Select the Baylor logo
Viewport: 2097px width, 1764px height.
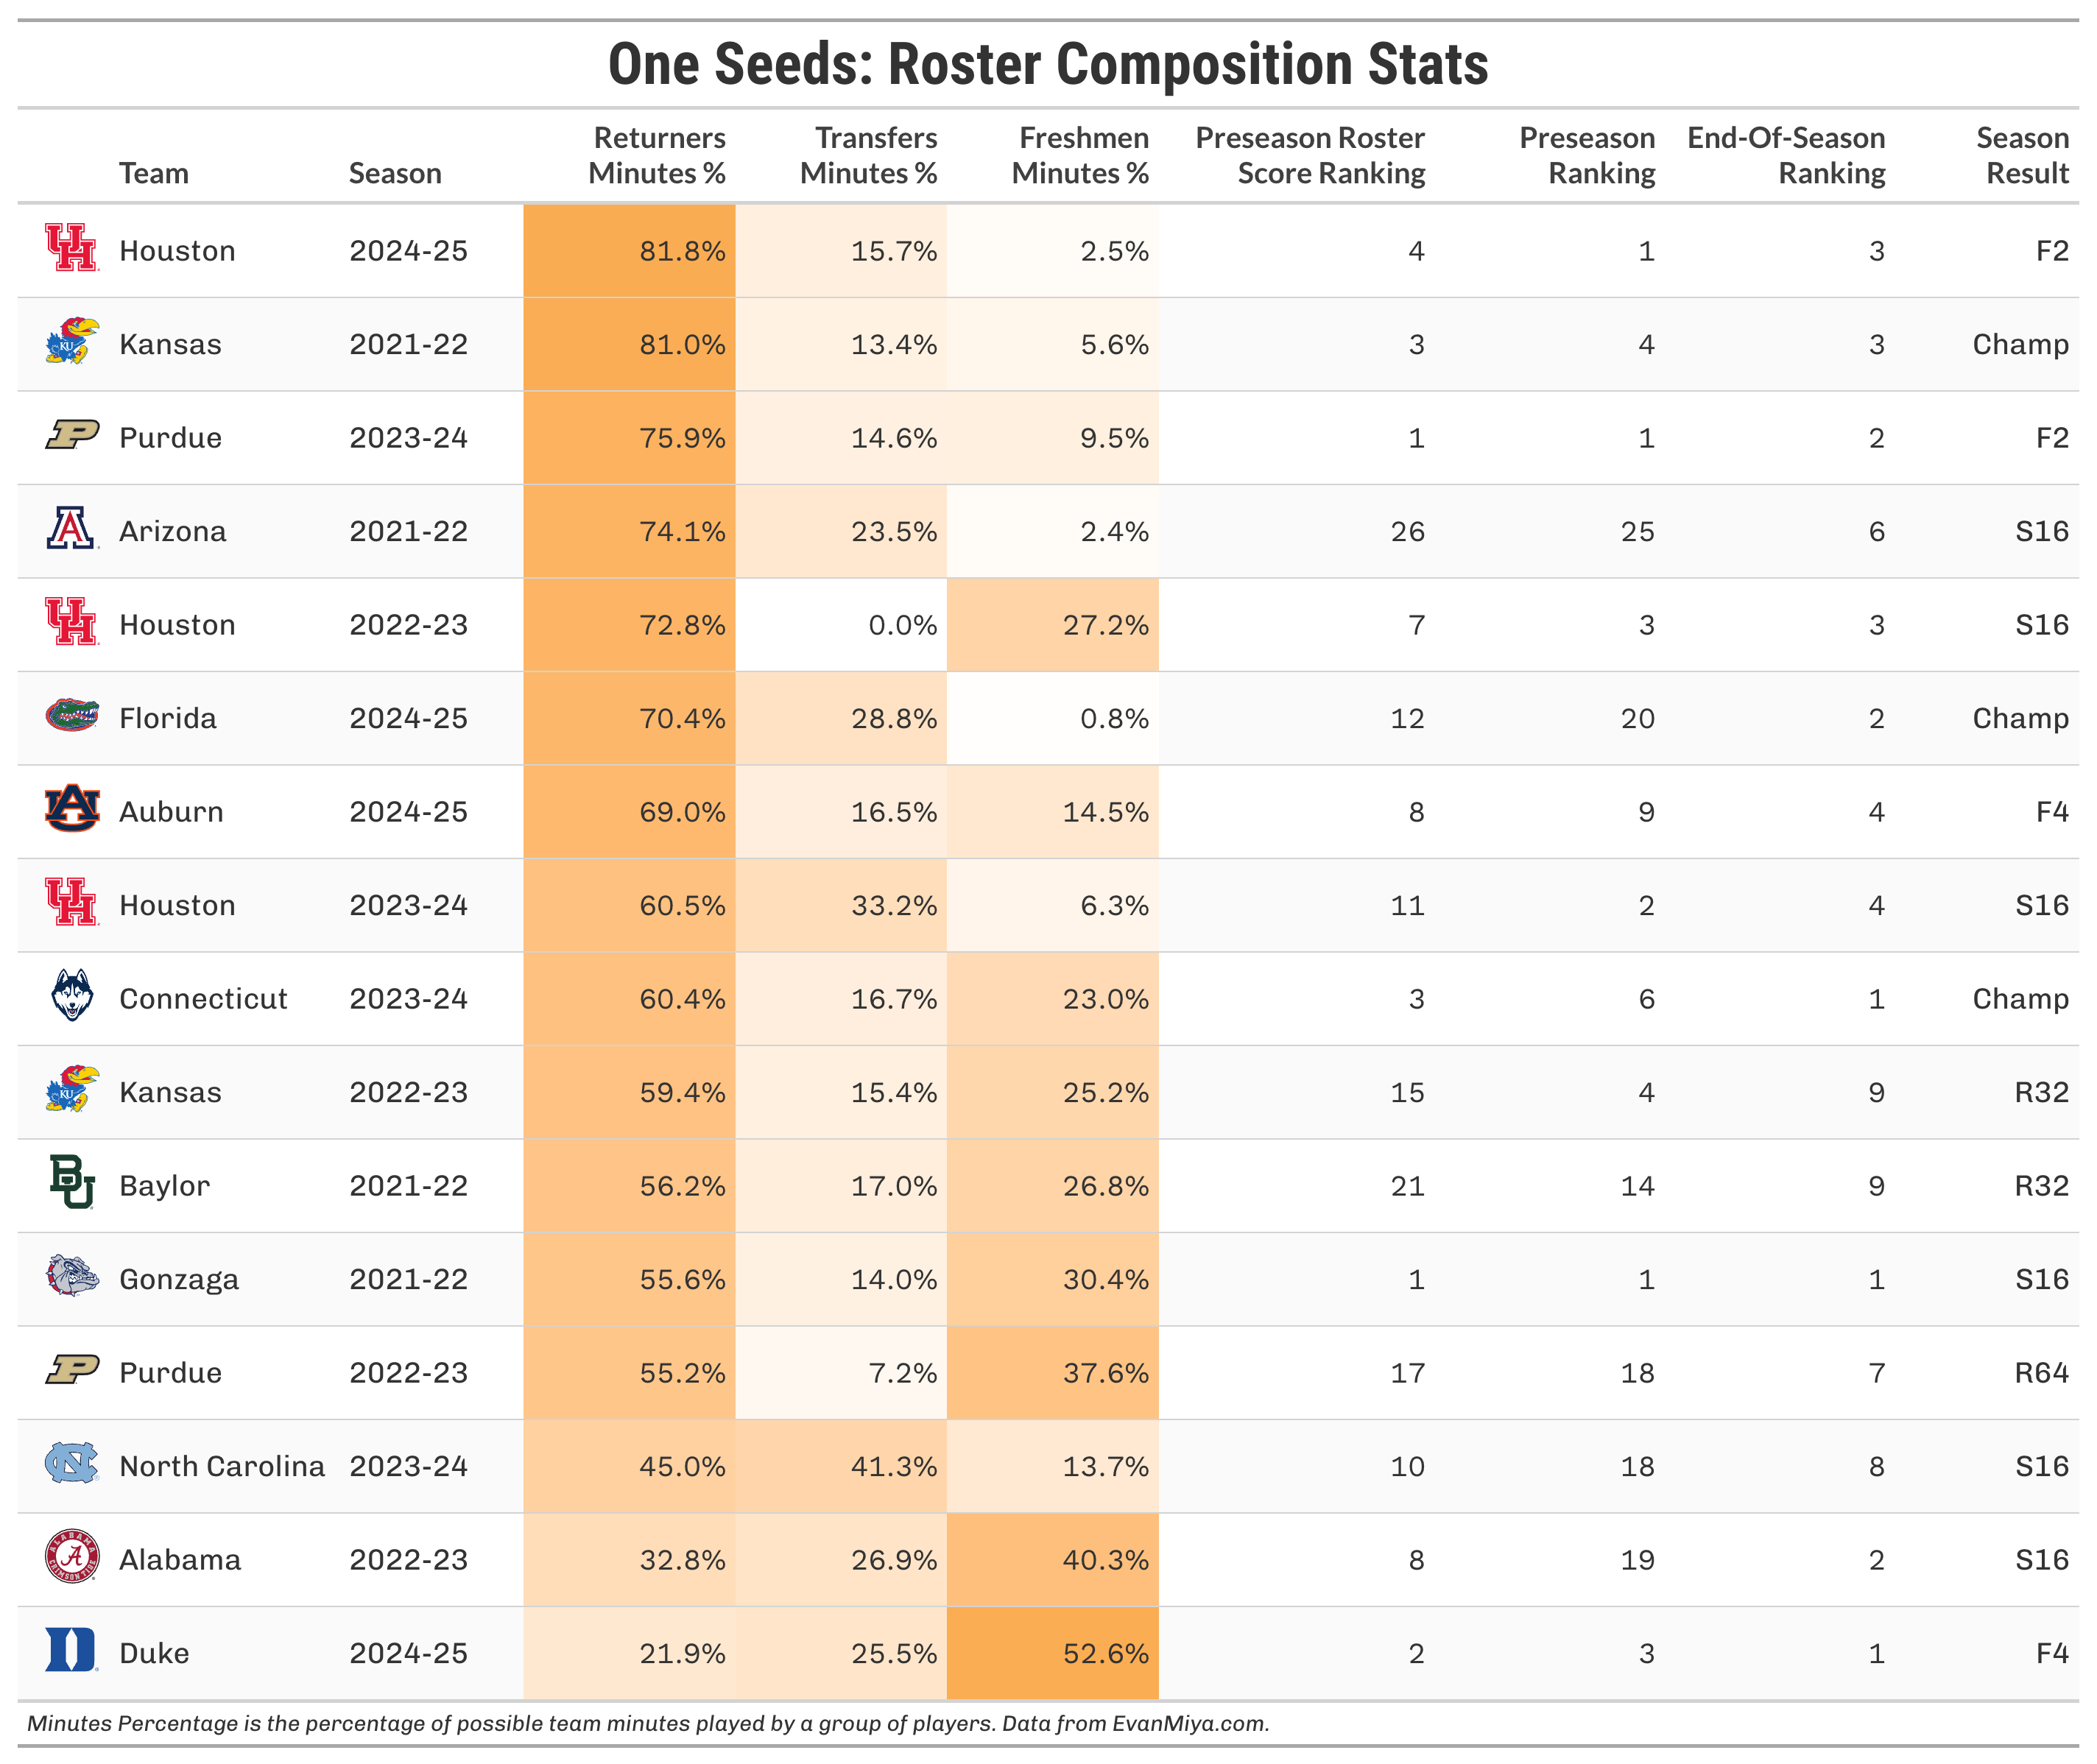[72, 1183]
